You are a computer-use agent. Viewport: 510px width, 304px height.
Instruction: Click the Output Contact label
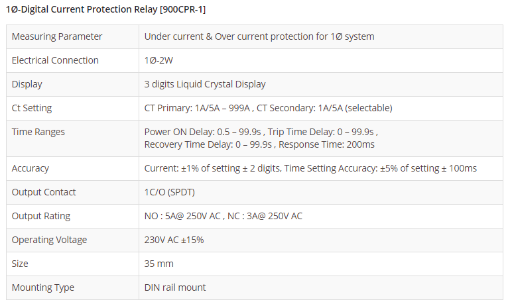click(44, 192)
